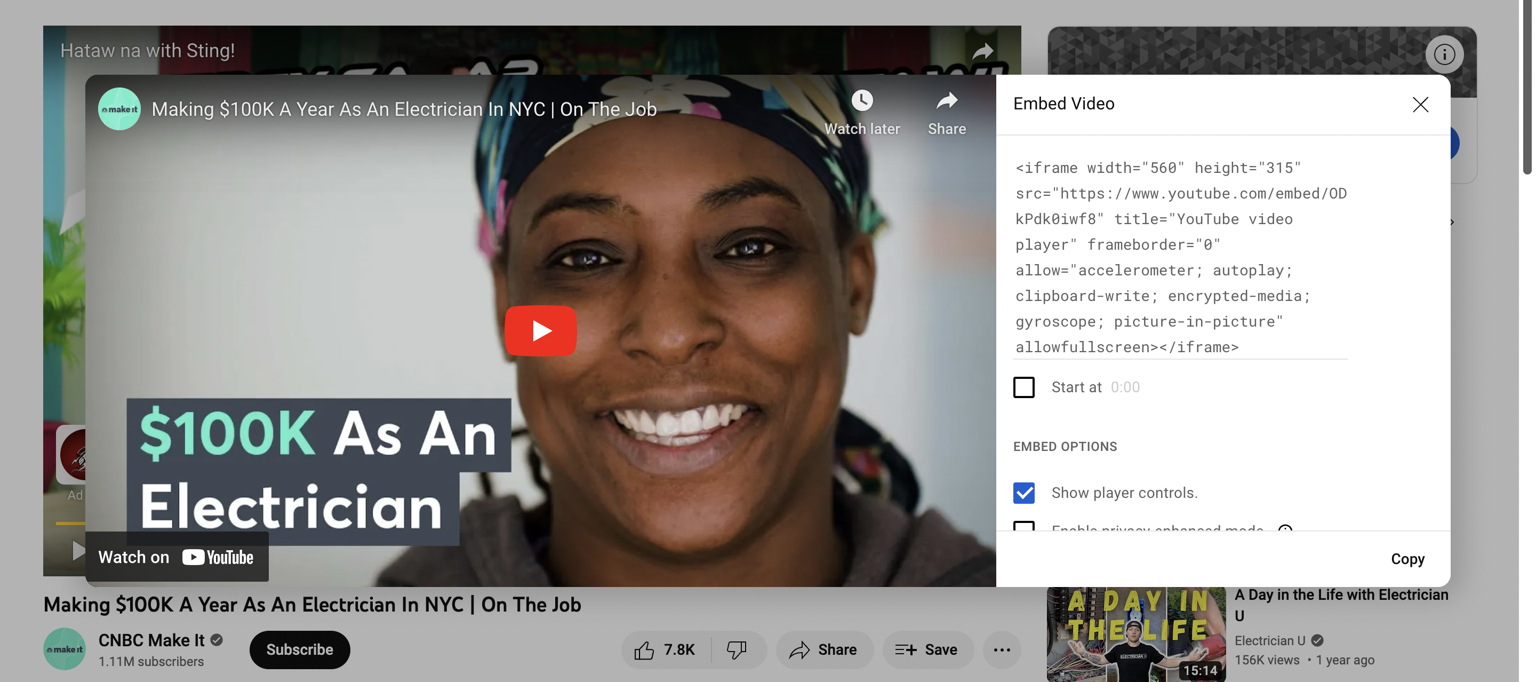This screenshot has height=682, width=1536.
Task: Click inside the Start at 0:00 time field
Action: [1126, 387]
